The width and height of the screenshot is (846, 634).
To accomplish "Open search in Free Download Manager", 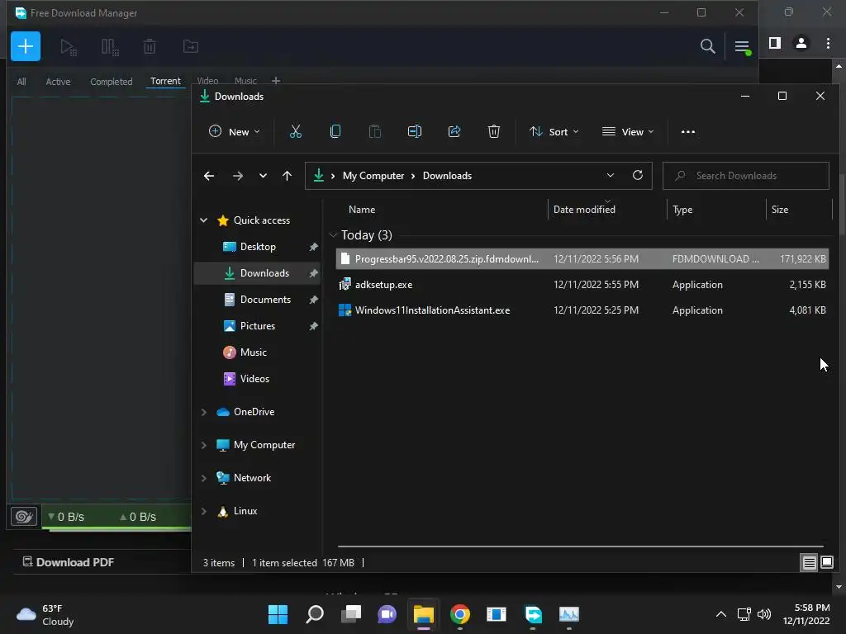I will tap(707, 46).
